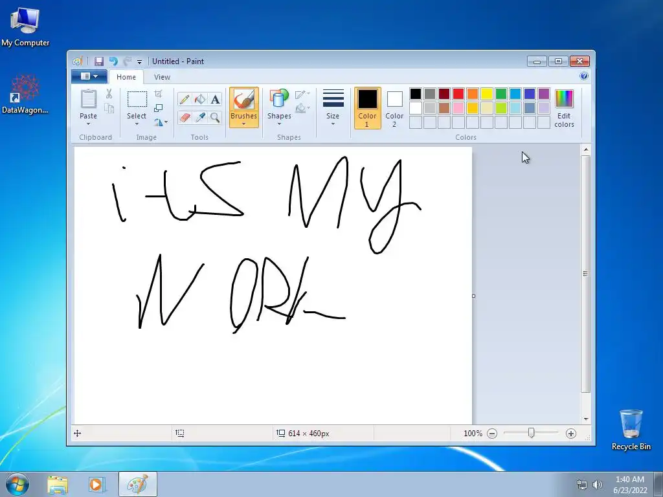The height and width of the screenshot is (497, 663).
Task: Click the Show desktop button
Action: click(658, 484)
